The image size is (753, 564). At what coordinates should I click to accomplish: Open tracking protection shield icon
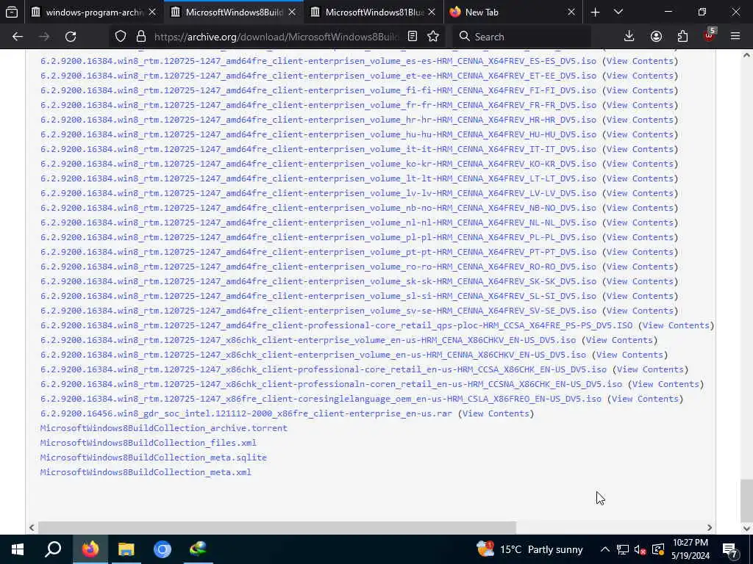click(x=121, y=37)
